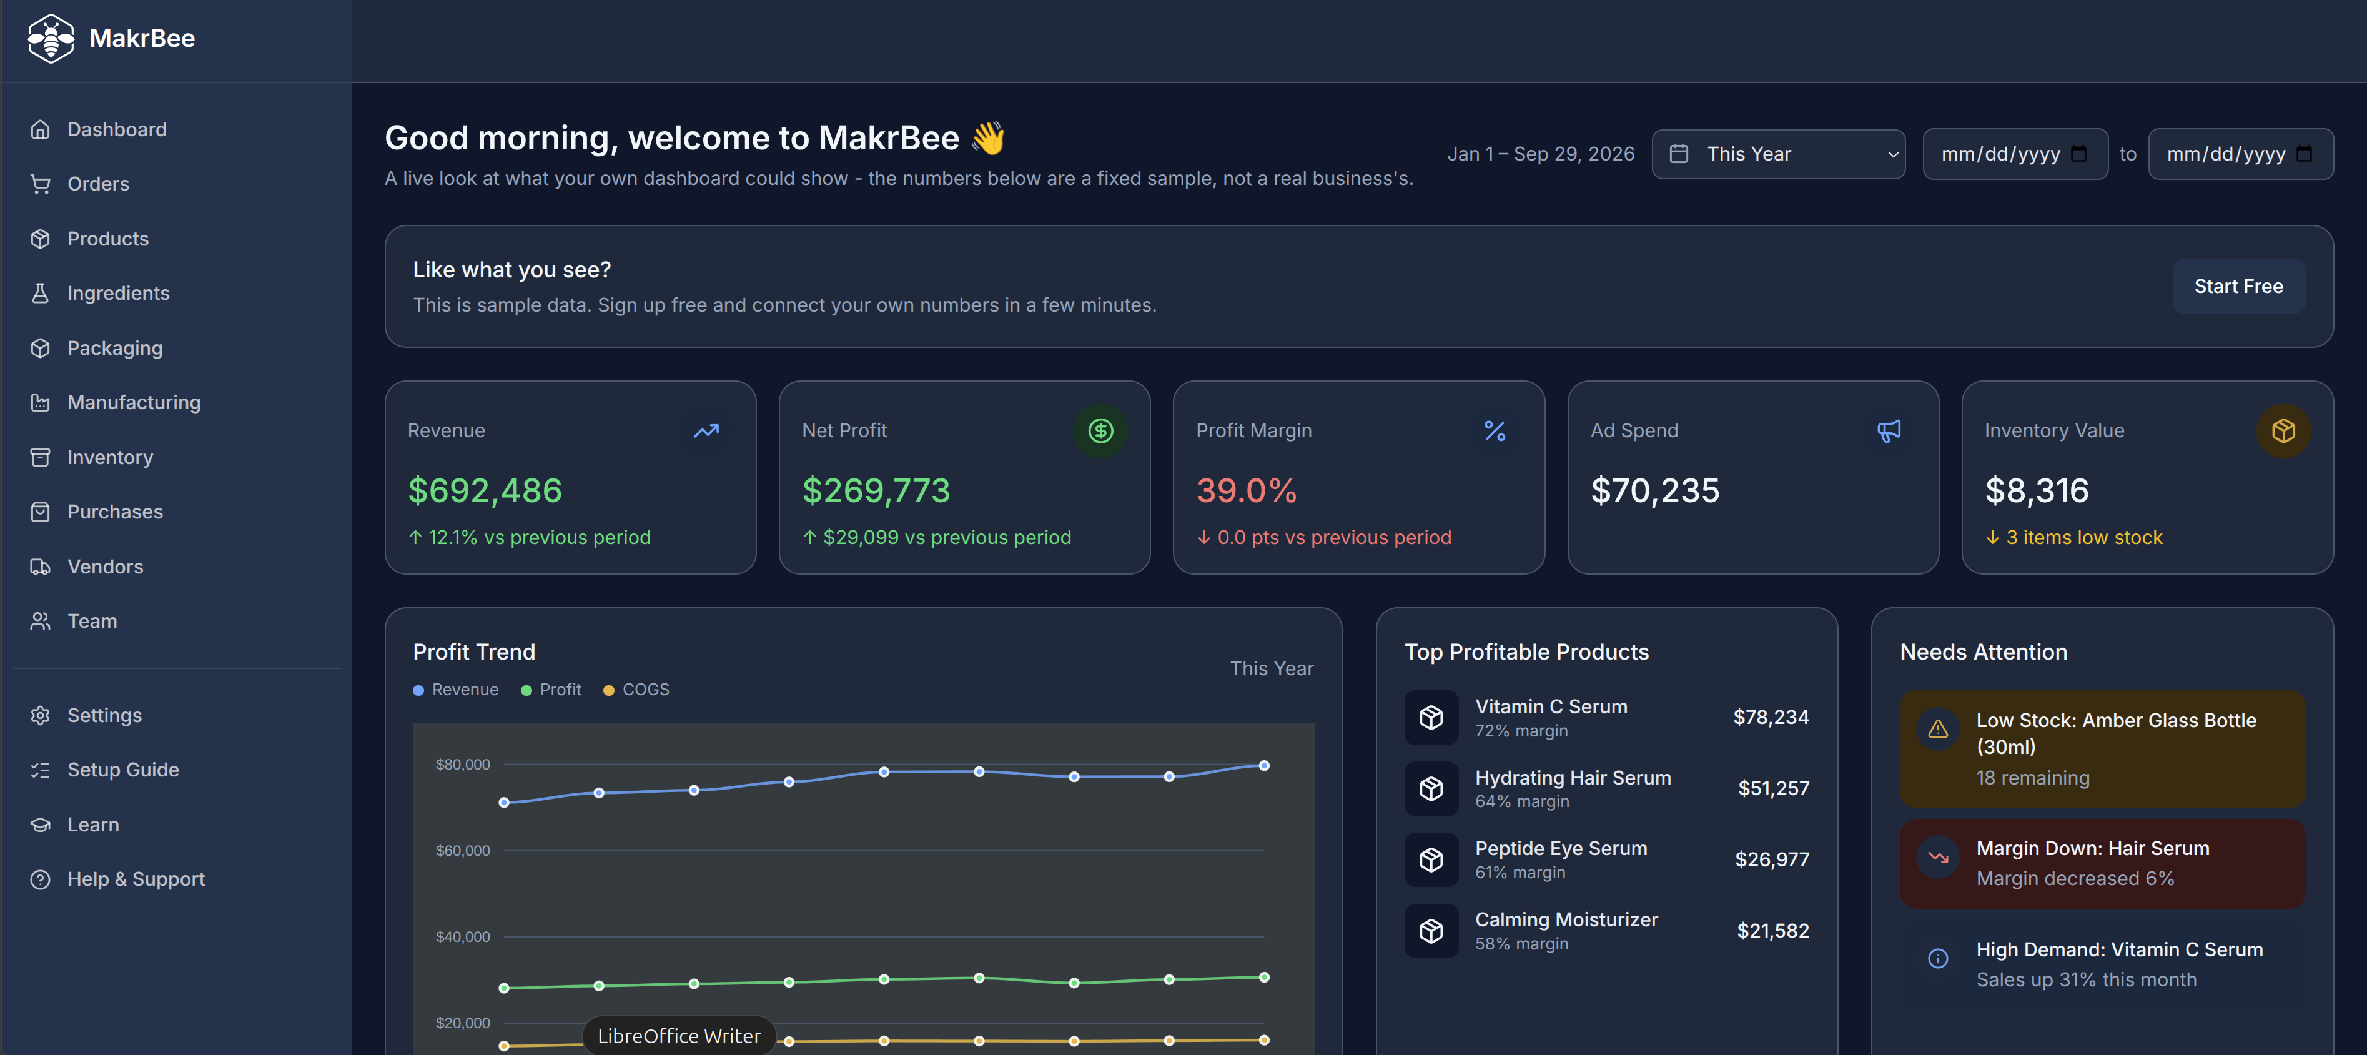The width and height of the screenshot is (2367, 1055).
Task: Go to the Orders page
Action: pos(176,184)
